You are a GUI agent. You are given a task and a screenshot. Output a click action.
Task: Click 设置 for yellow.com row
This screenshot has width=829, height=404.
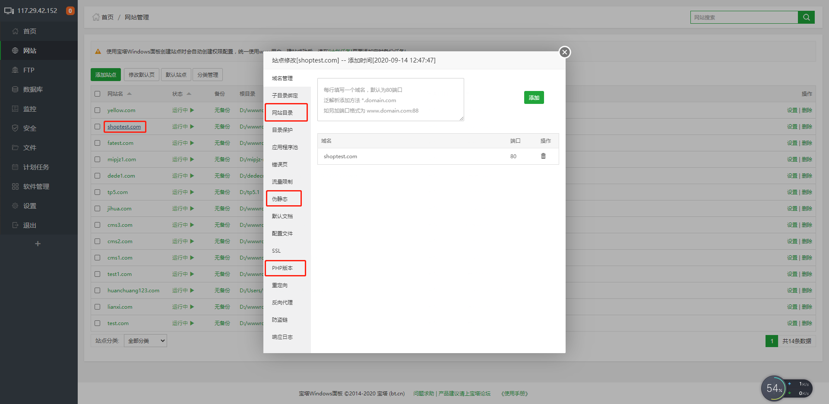coord(792,110)
